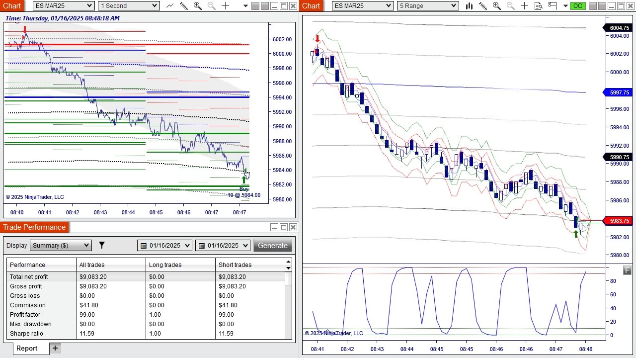Image resolution: width=636 pixels, height=358 pixels.
Task: Open candlestick chart style in right chart
Action: tap(469, 6)
